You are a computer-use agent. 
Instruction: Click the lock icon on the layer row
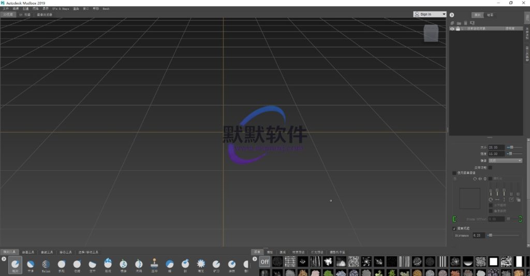458,29
